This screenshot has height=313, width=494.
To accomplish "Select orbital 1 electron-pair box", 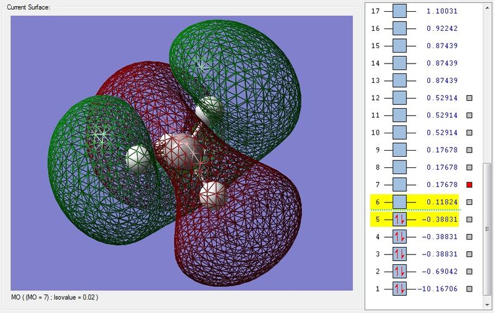I will click(x=400, y=288).
